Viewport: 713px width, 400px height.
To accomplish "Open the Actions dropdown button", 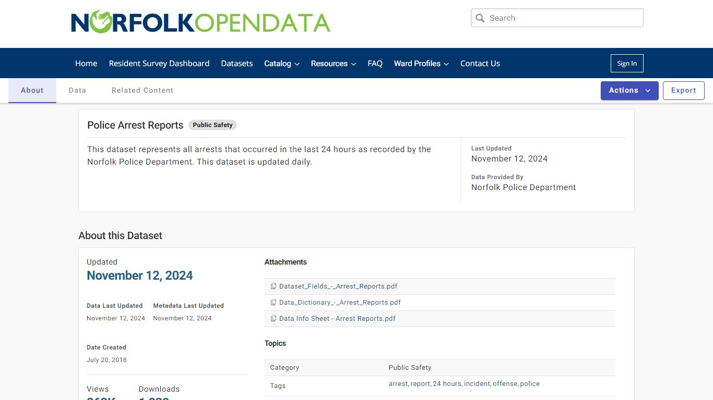I will pyautogui.click(x=629, y=91).
